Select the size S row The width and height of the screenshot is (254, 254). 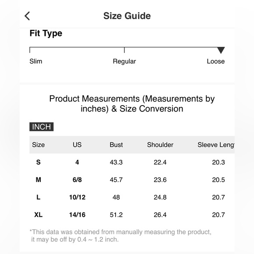click(132, 162)
